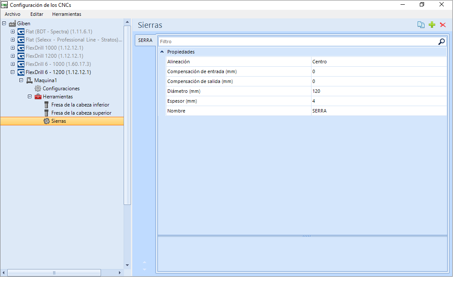The height and width of the screenshot is (296, 466).
Task: Expand the FlexDrill 6 - 1000 node
Action: click(12, 64)
